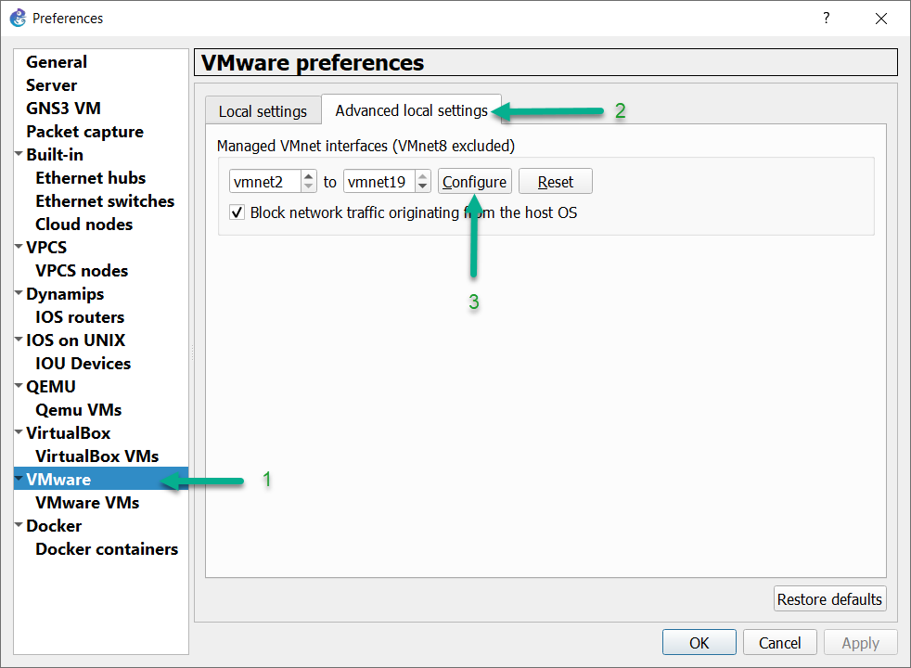Select the Dynamips category
Viewport: 911px width, 668px height.
[x=65, y=294]
